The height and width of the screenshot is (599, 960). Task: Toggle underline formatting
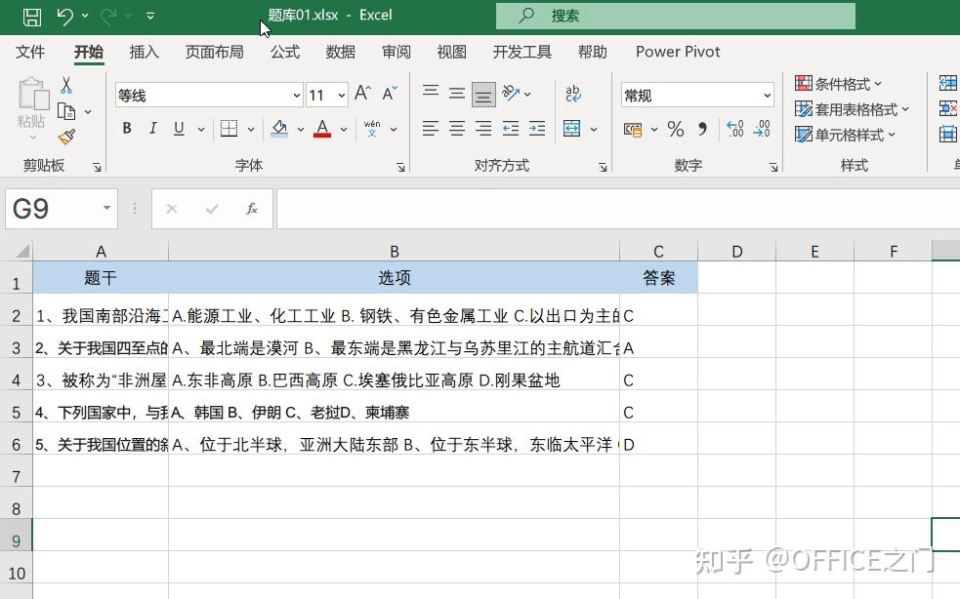(180, 128)
